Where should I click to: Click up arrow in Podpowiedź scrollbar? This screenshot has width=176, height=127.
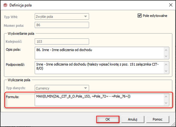tap(166, 65)
